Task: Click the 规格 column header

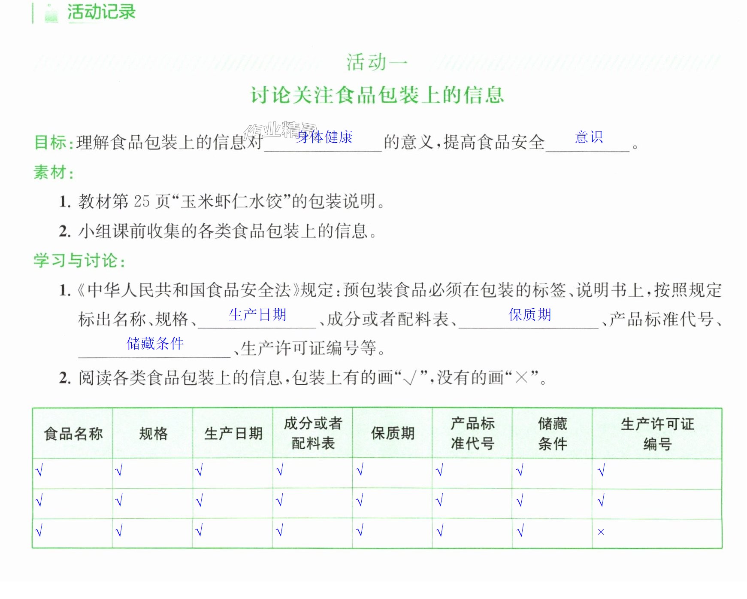Action: (x=153, y=434)
